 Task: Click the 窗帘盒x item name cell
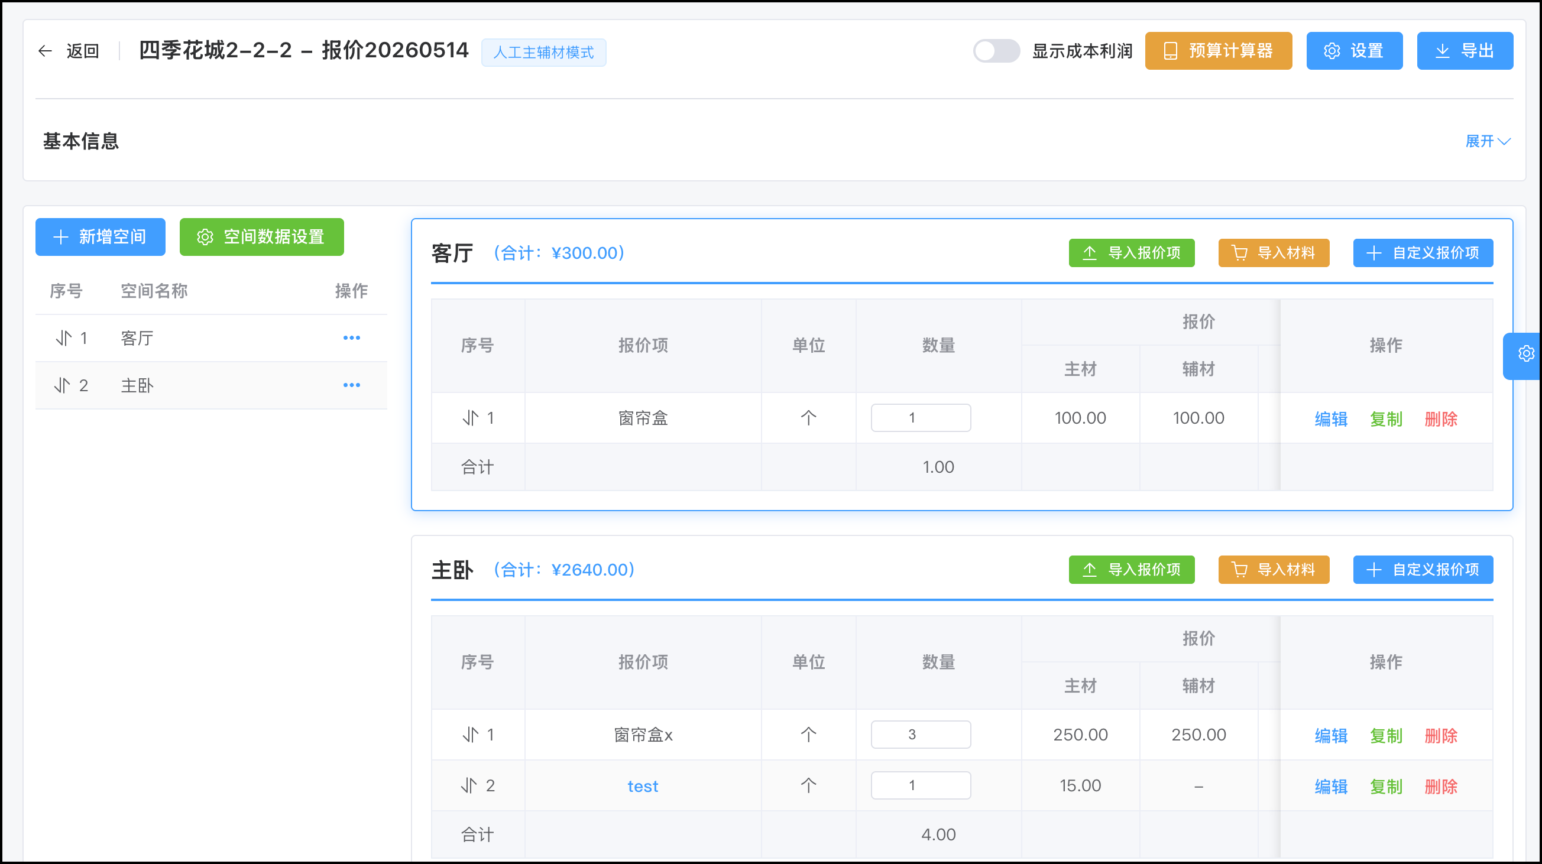click(643, 734)
